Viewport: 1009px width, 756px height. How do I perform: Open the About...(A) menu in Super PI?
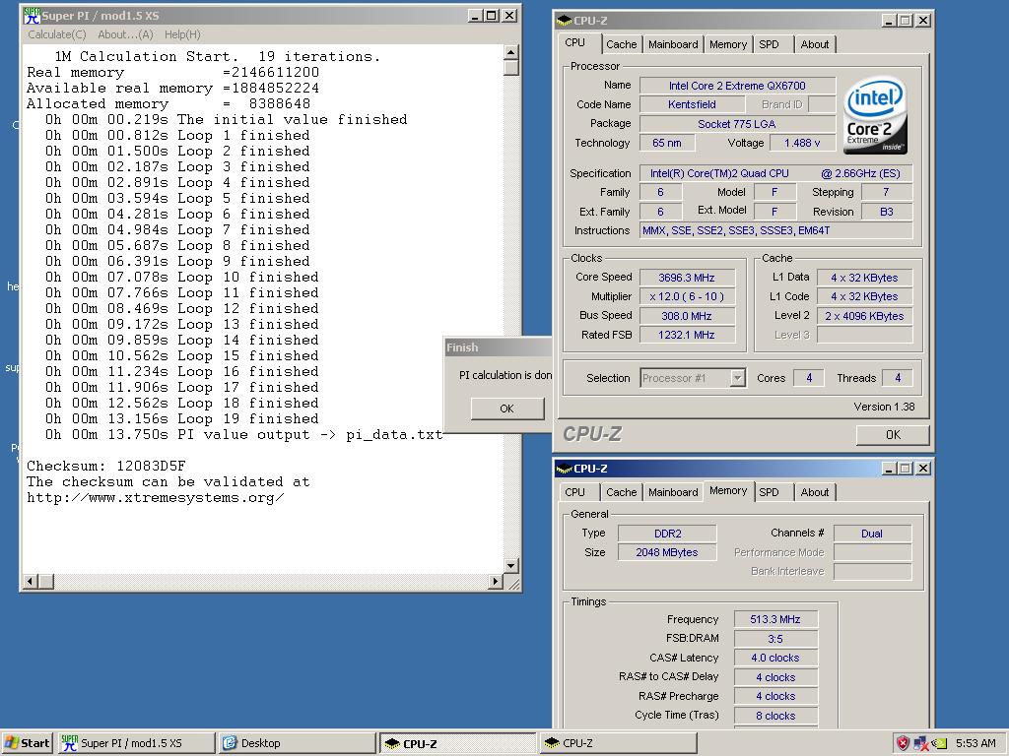(125, 34)
